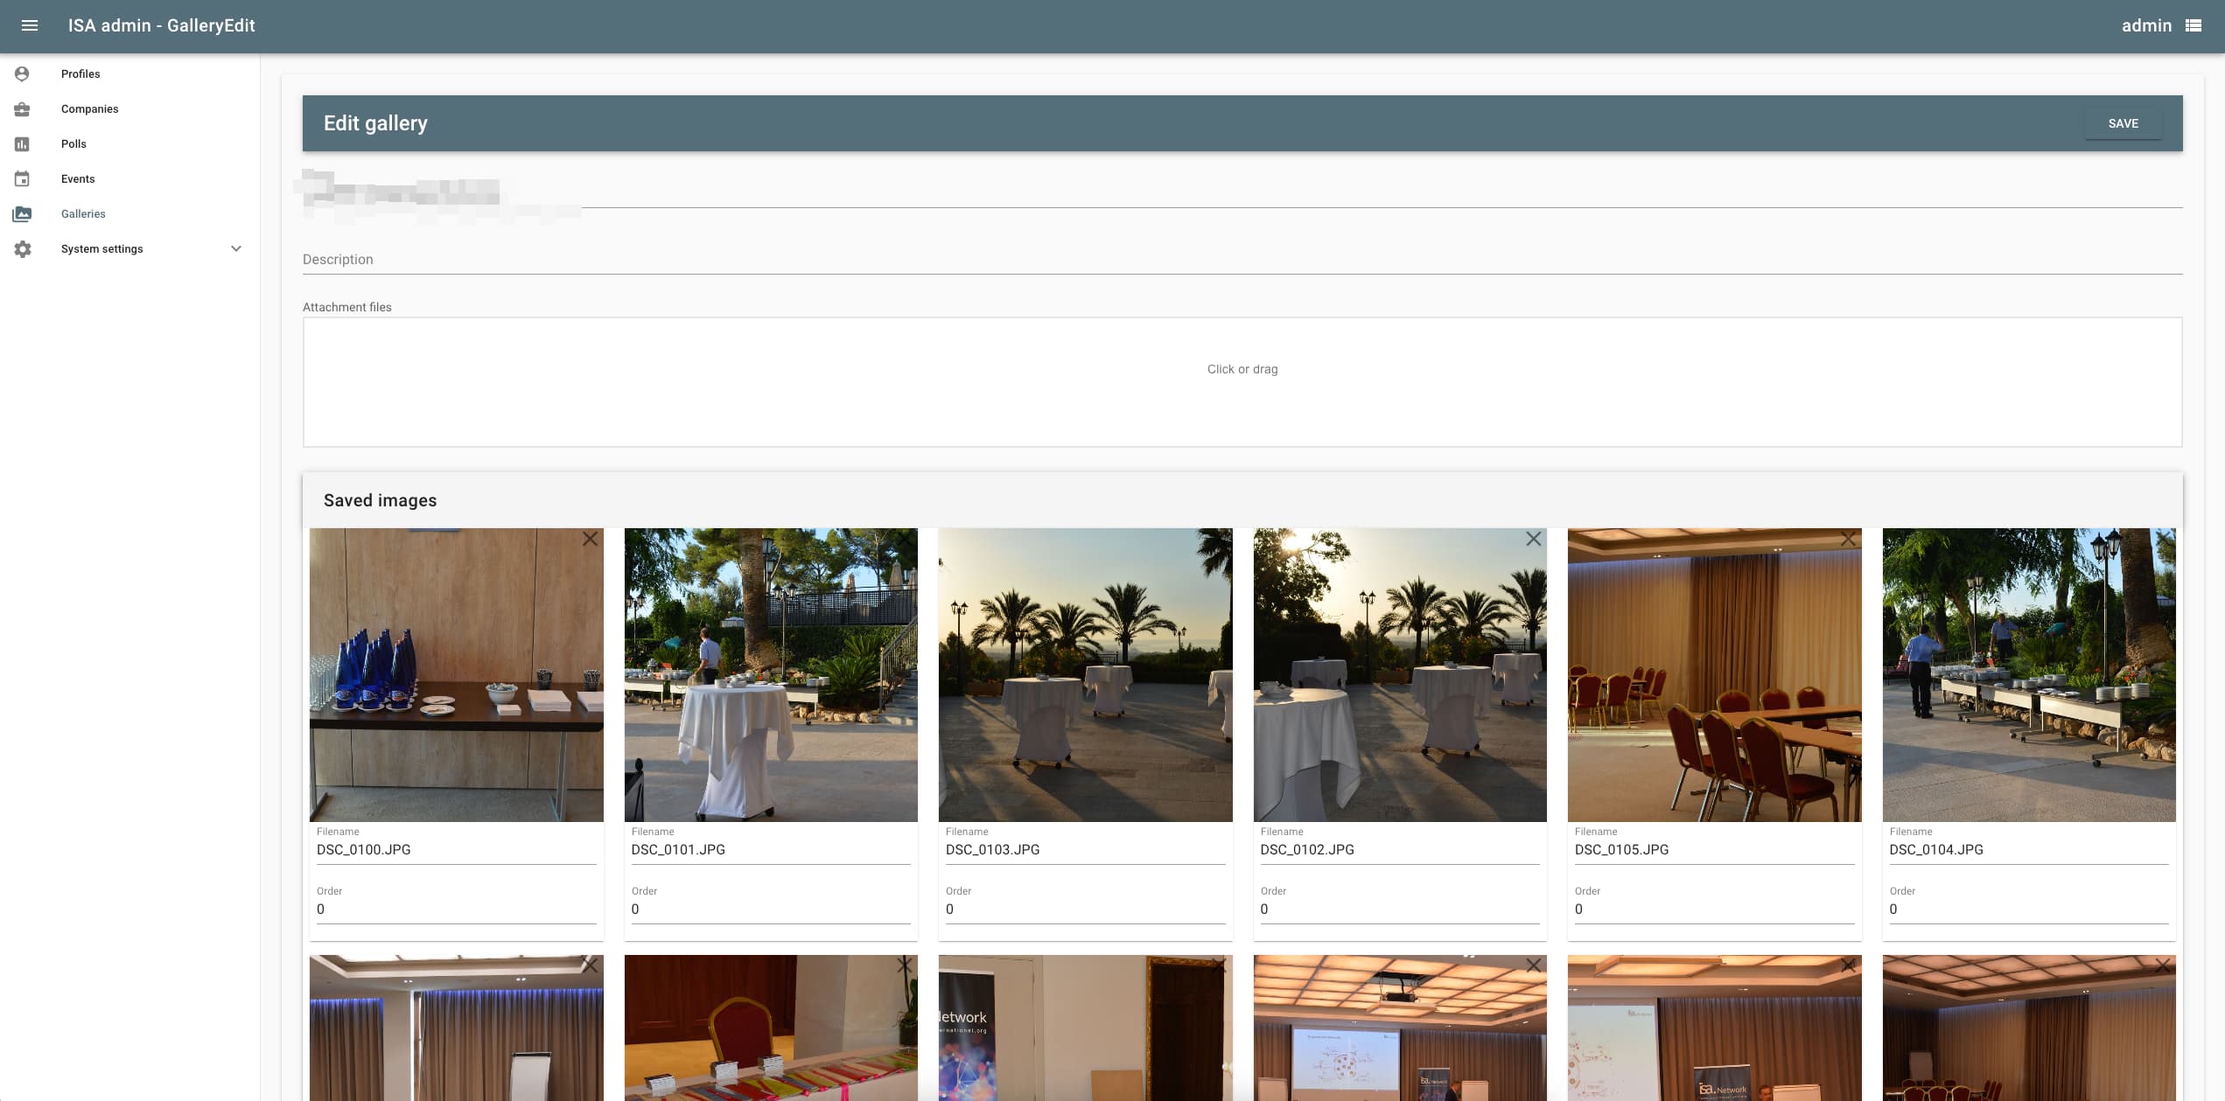The height and width of the screenshot is (1101, 2225).
Task: Click the Events calendar icon
Action: 22,178
